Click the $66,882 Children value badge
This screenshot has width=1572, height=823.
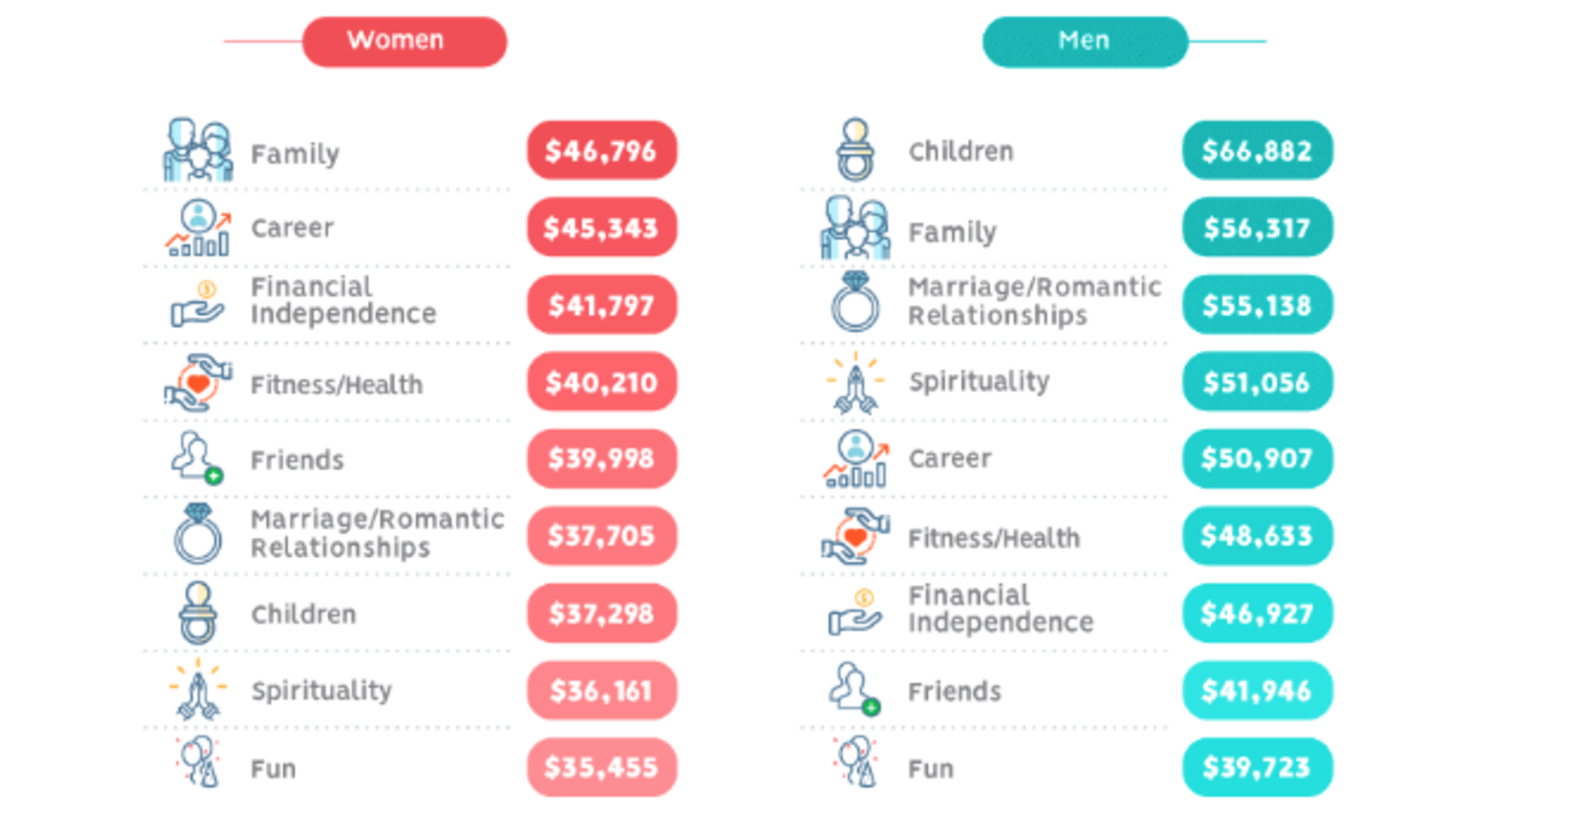[x=1257, y=151]
